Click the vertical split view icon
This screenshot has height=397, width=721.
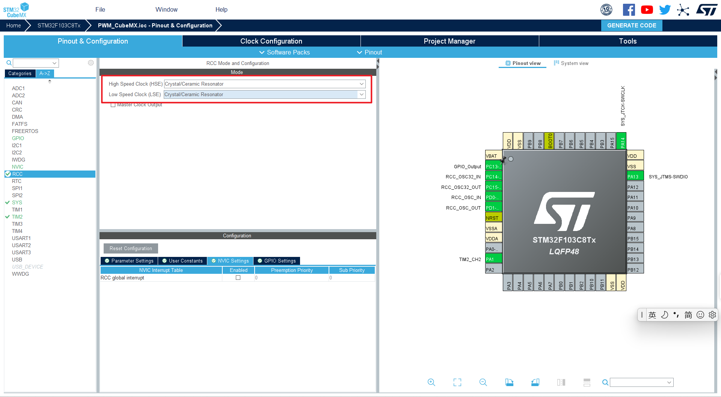click(561, 382)
